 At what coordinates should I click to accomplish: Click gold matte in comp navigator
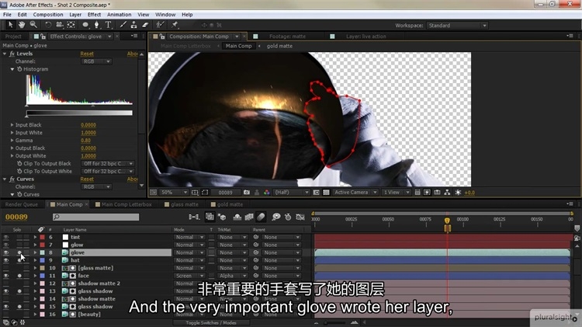point(279,46)
